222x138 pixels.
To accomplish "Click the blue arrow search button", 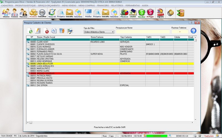I will (x=193, y=31).
